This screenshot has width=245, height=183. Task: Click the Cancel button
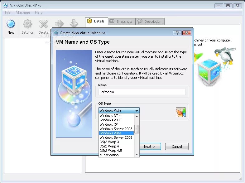click(177, 147)
